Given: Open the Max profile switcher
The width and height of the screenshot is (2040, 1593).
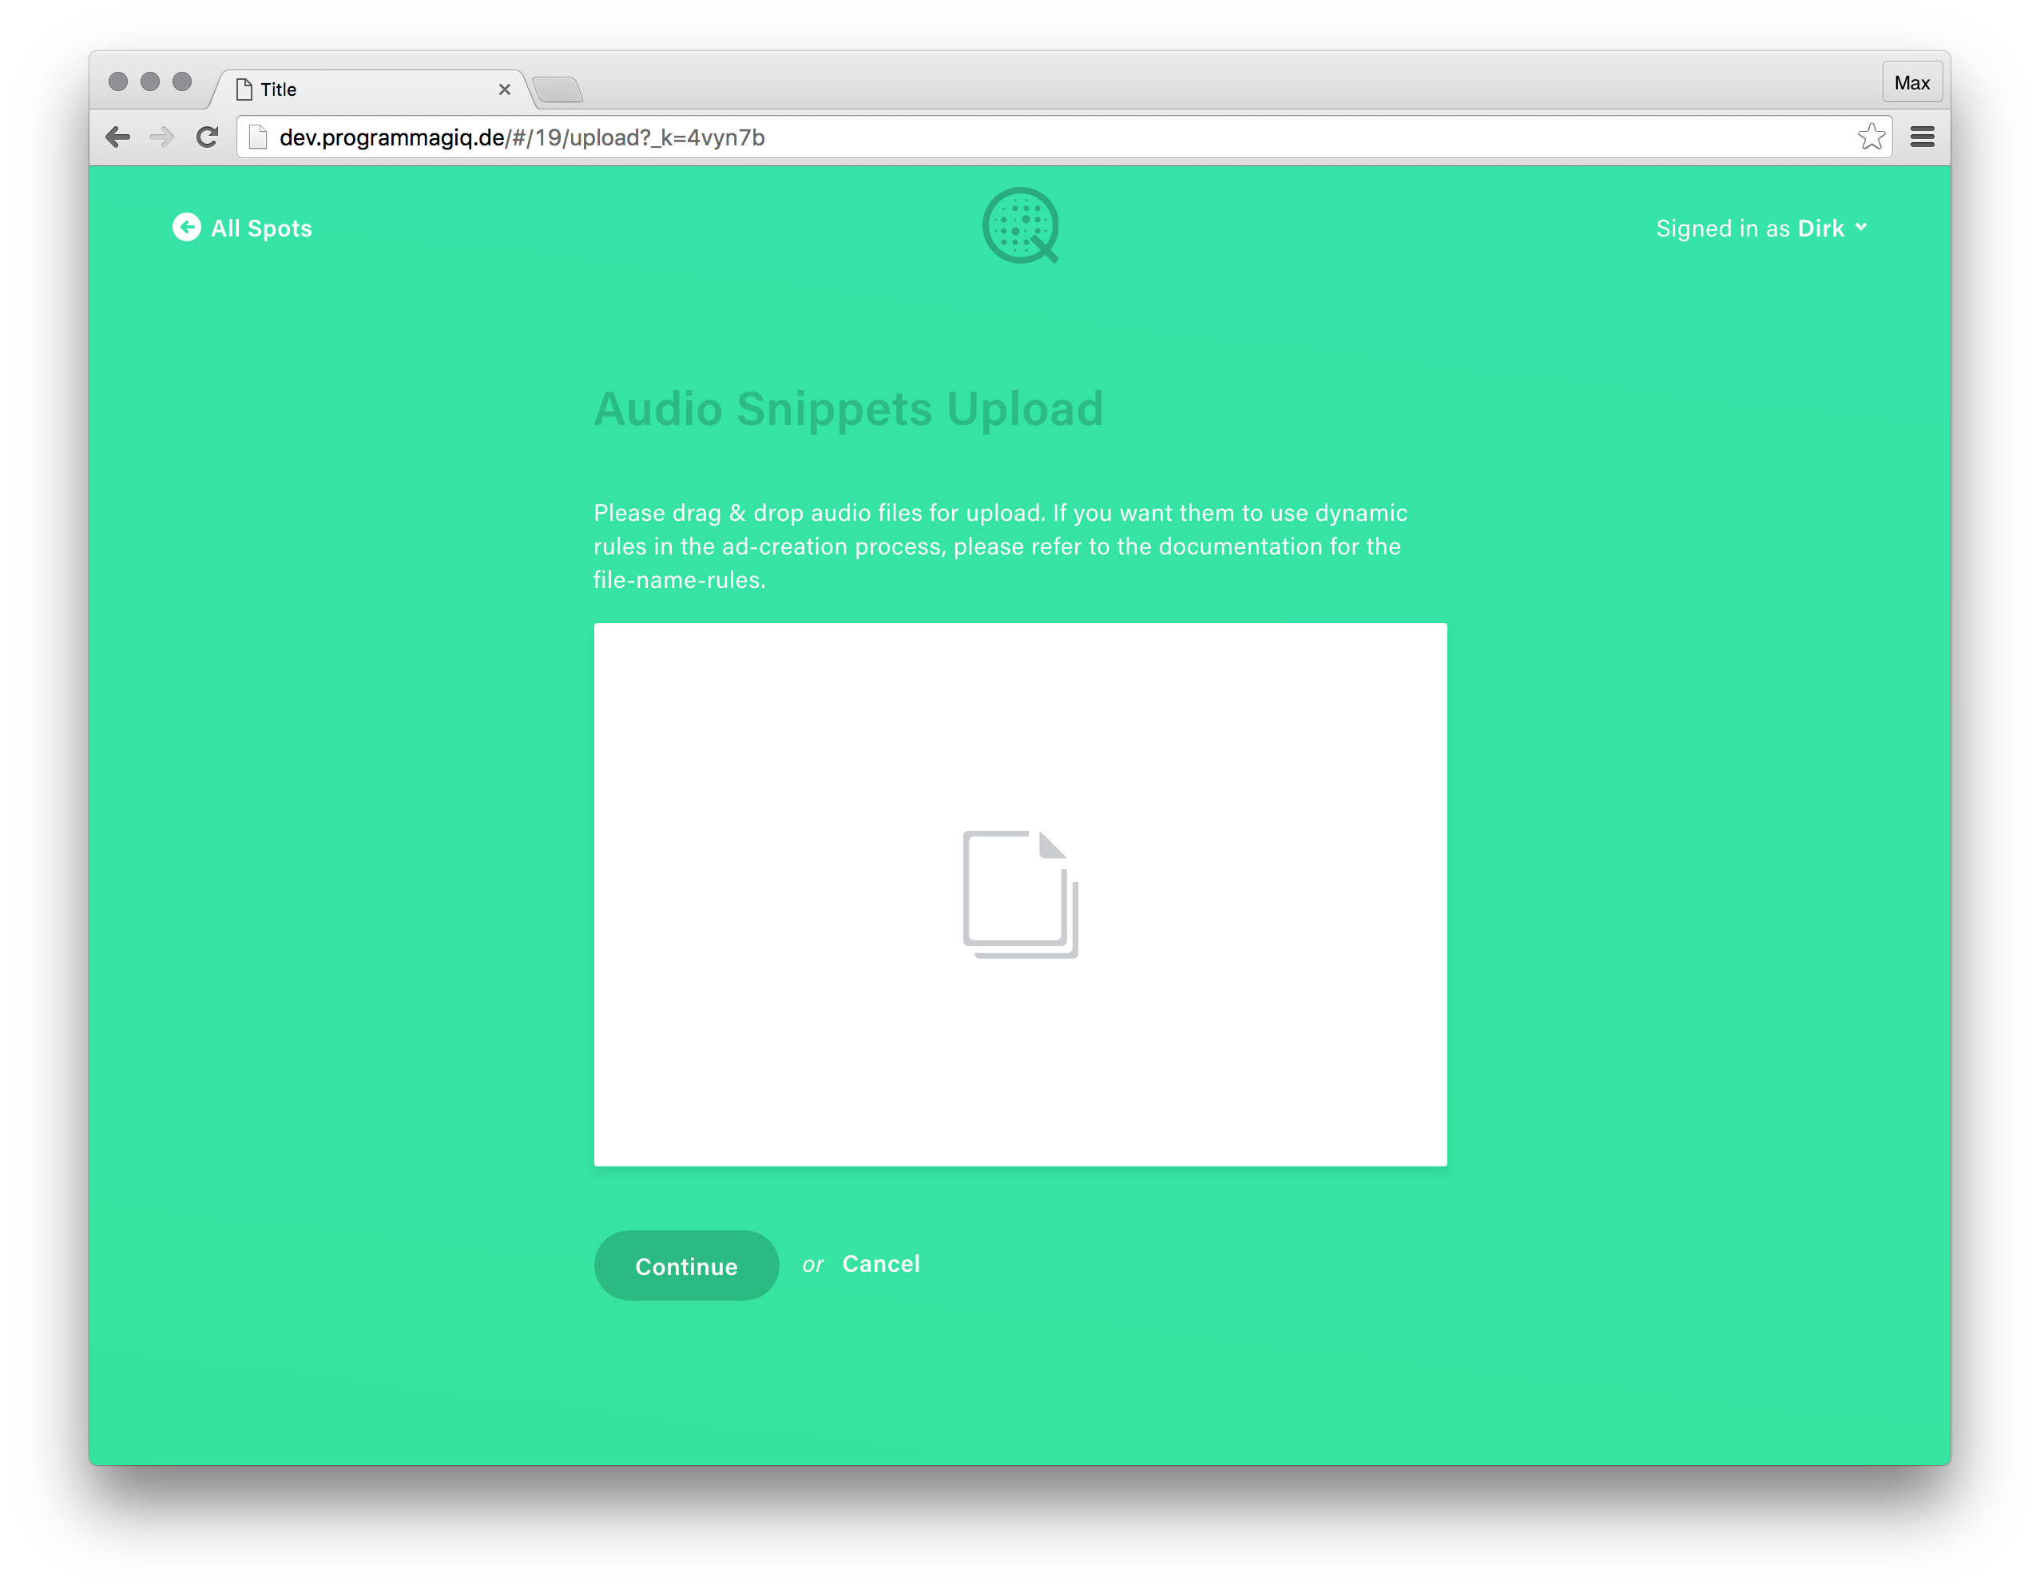Looking at the screenshot, I should 1911,83.
